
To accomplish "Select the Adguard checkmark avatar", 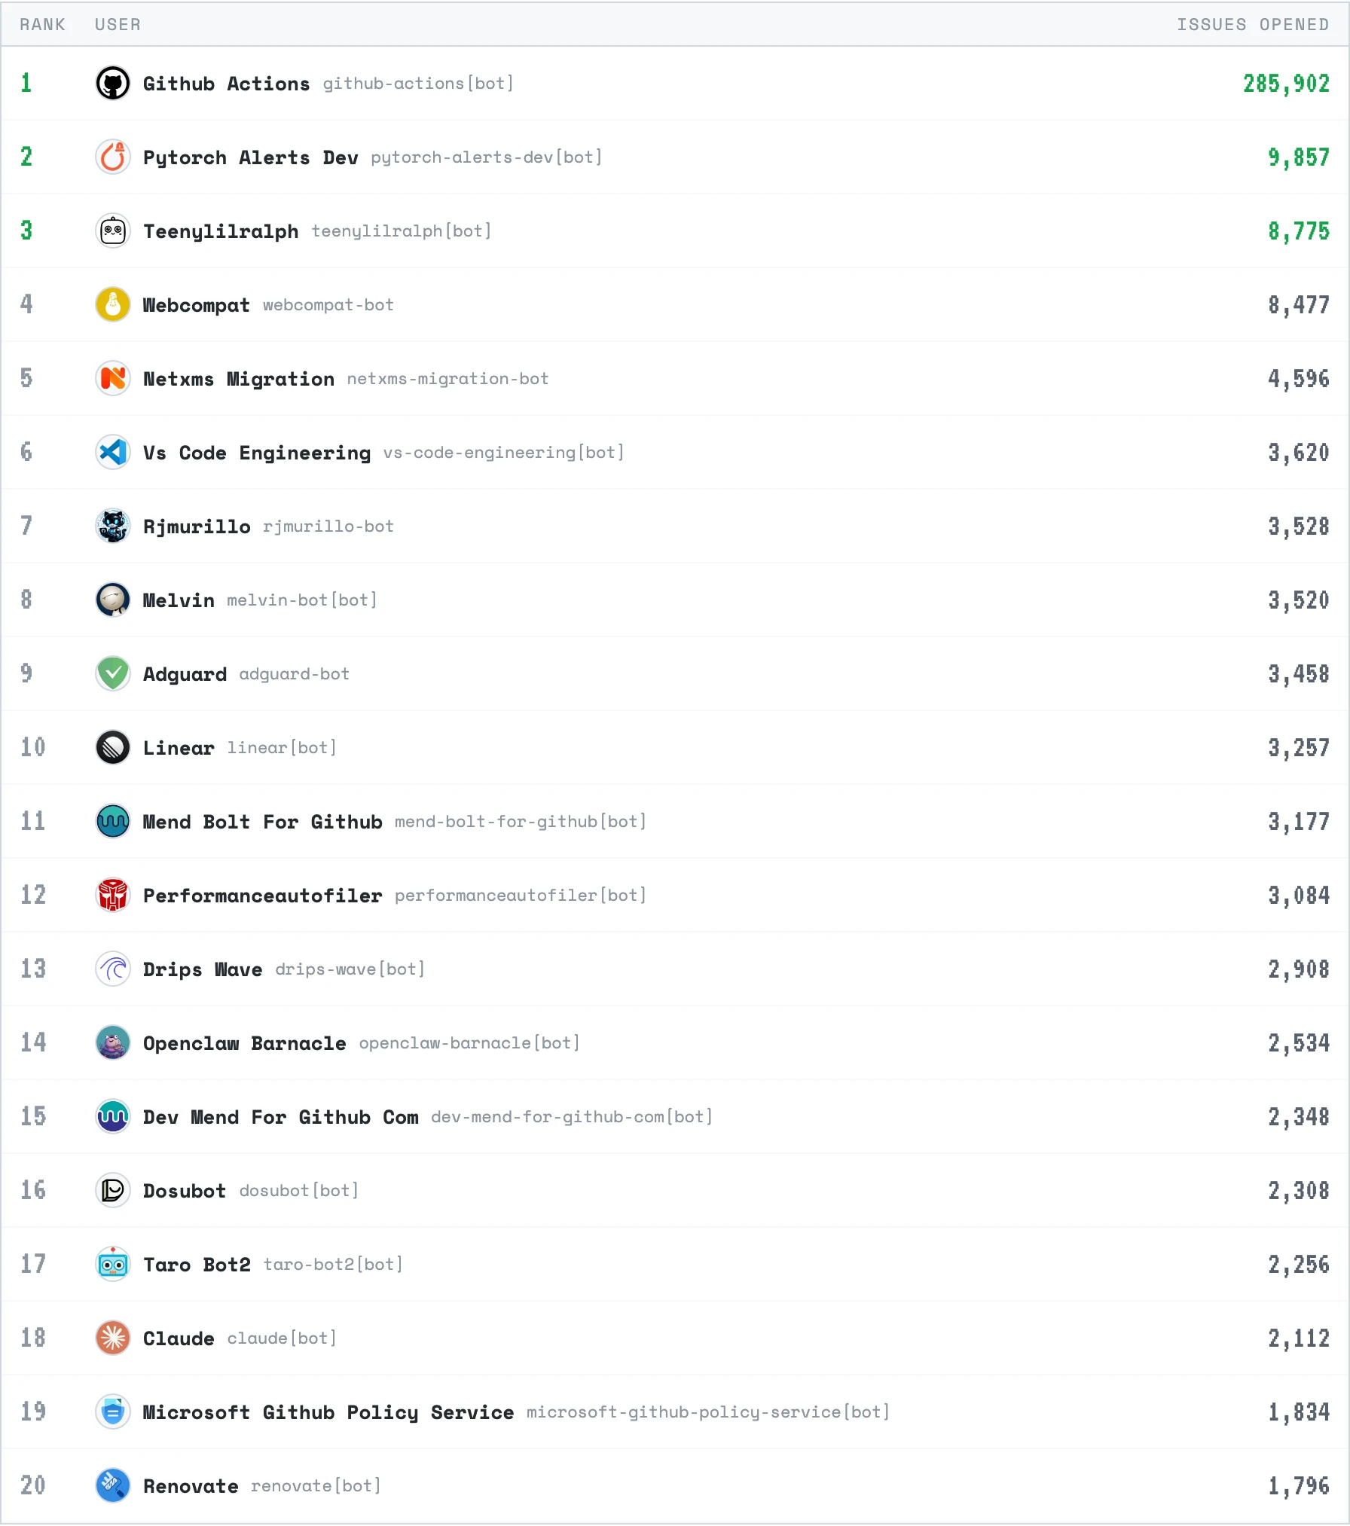I will [112, 673].
